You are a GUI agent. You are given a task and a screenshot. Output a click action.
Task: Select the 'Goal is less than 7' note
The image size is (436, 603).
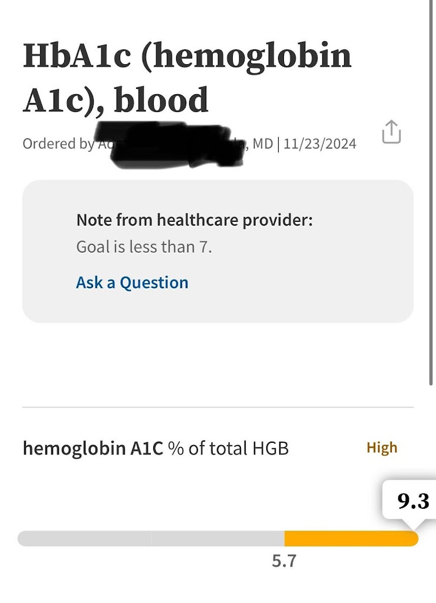point(144,247)
